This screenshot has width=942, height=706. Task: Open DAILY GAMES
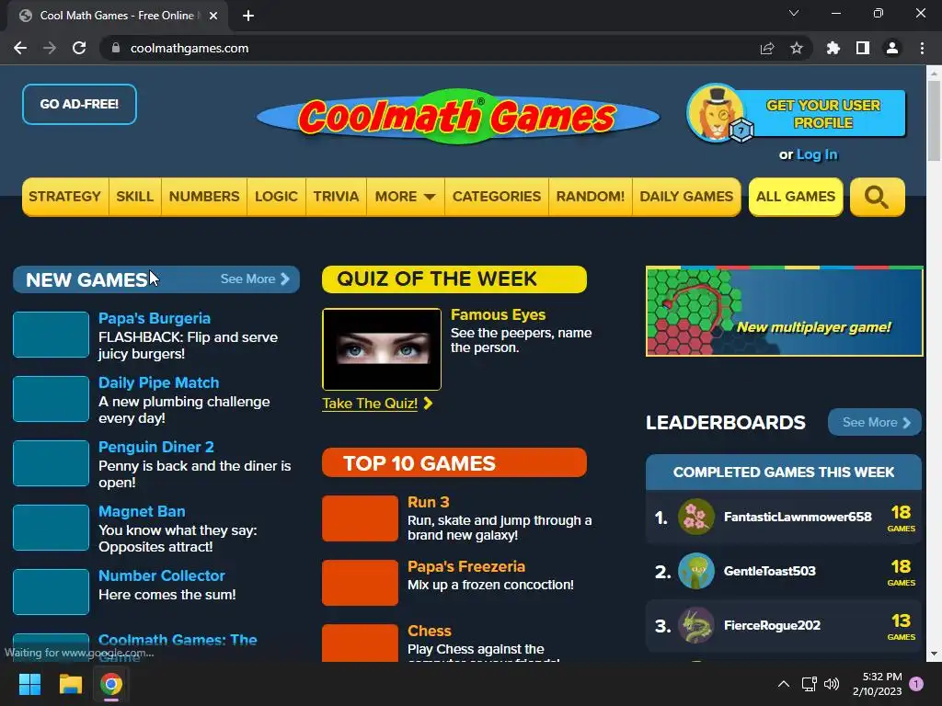686,197
